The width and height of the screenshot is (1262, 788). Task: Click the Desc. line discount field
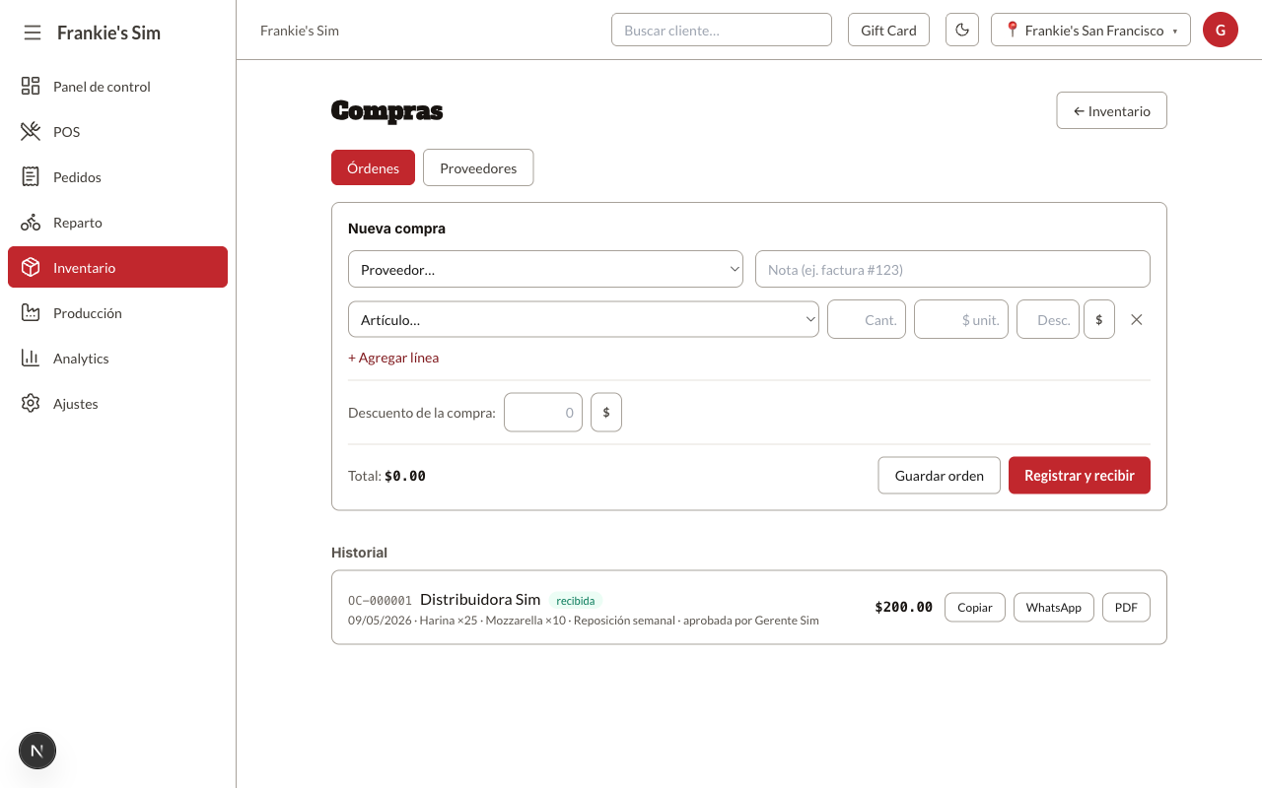(x=1048, y=320)
